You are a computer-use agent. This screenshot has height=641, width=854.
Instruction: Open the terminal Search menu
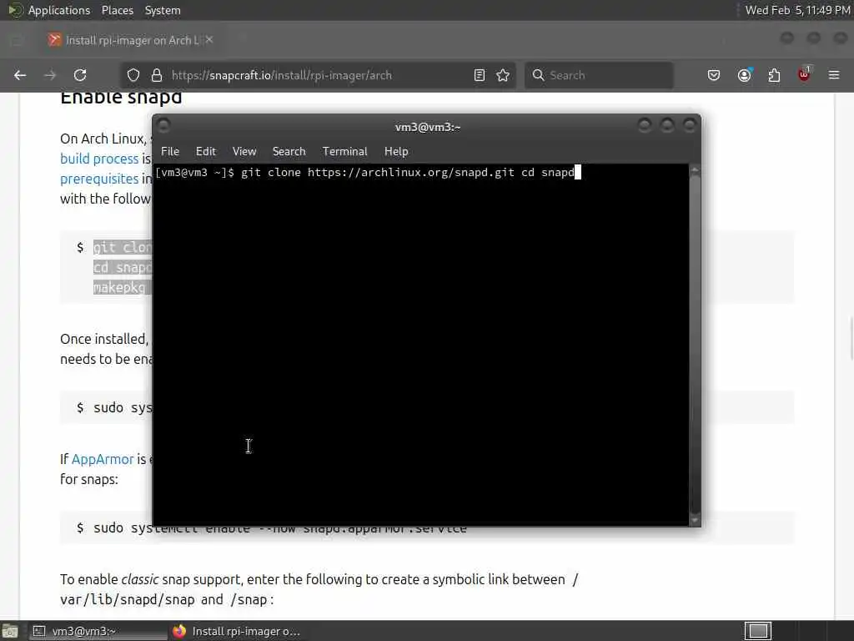tap(289, 152)
